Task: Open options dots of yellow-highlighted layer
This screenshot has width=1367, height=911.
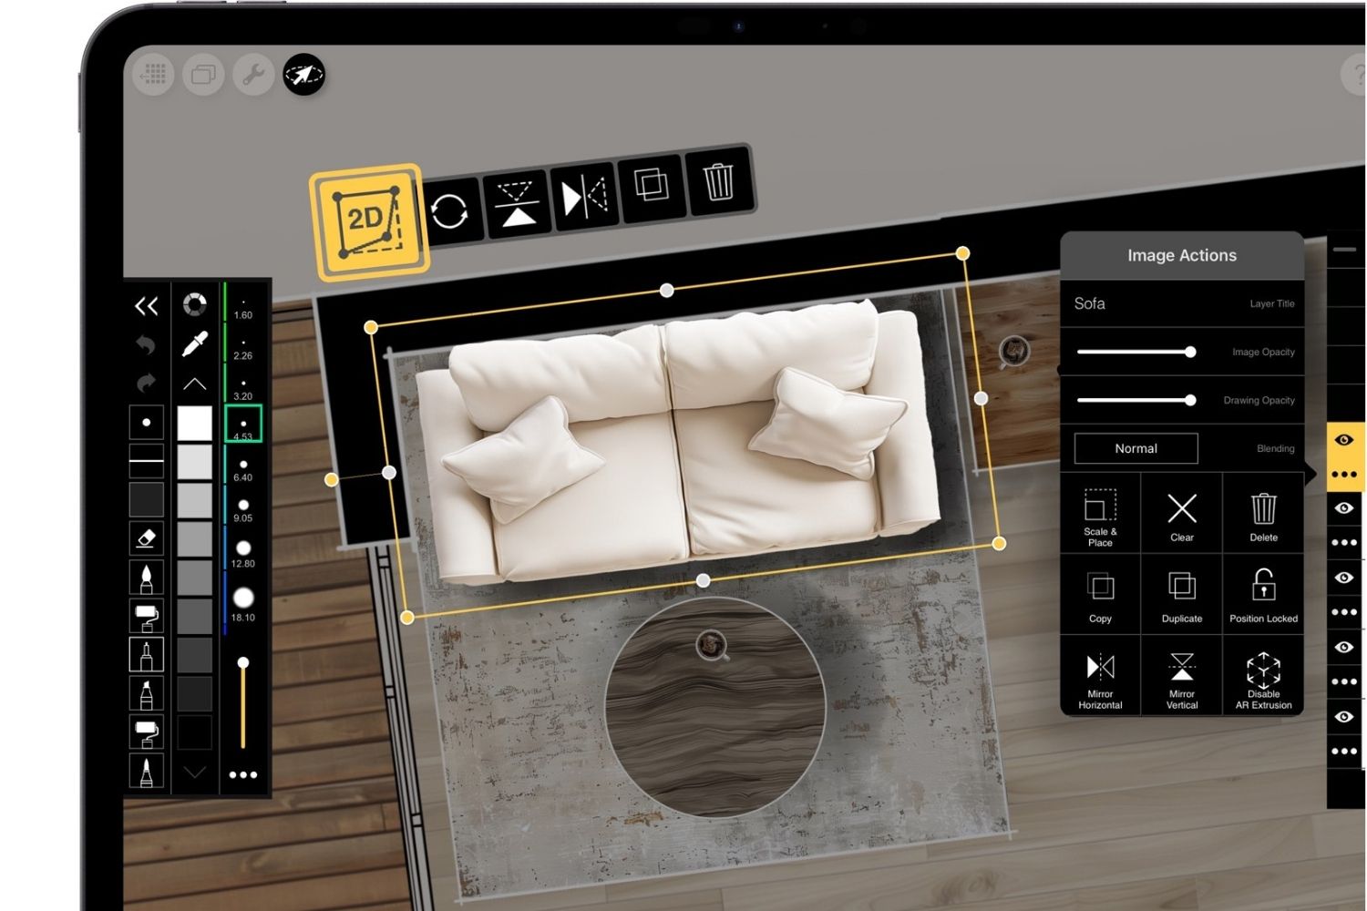Action: [1344, 474]
